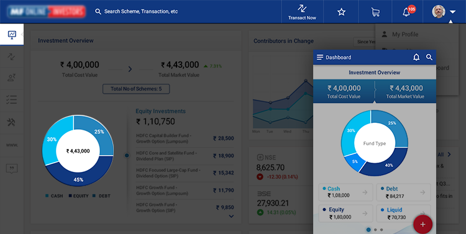This screenshot has width=466, height=234.
Task: Select the third pagination dot in mobile view
Action: [381, 230]
